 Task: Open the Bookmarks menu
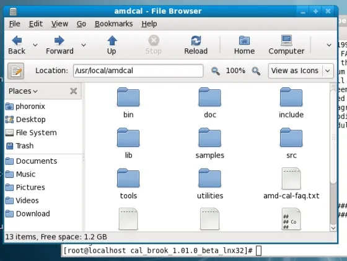pyautogui.click(x=114, y=24)
